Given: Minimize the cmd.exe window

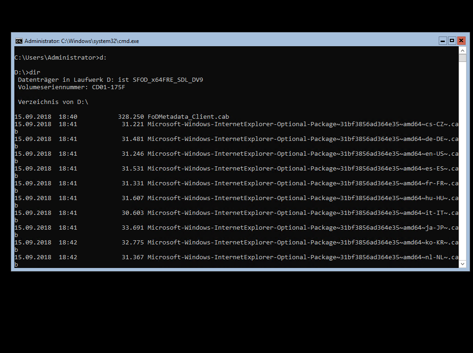Looking at the screenshot, I should [x=442, y=41].
